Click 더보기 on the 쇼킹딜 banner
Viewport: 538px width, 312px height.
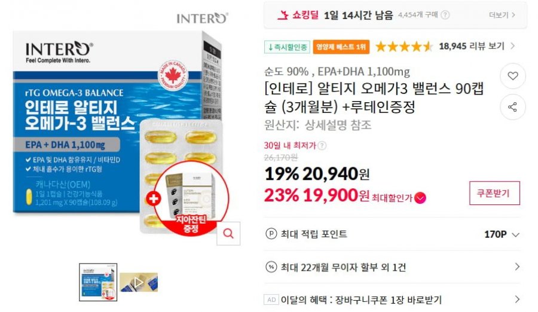coord(502,15)
